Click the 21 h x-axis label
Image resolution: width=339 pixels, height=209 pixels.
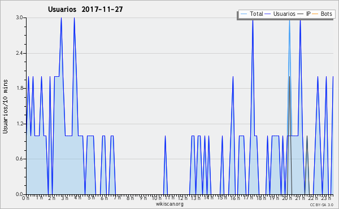click(300, 198)
